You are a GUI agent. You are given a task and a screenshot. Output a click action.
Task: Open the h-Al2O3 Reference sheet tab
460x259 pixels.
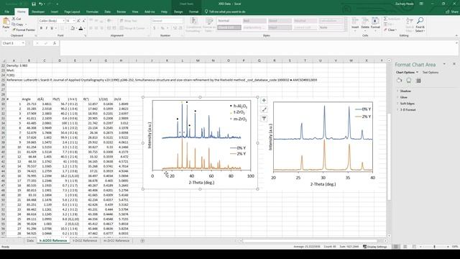(53, 241)
